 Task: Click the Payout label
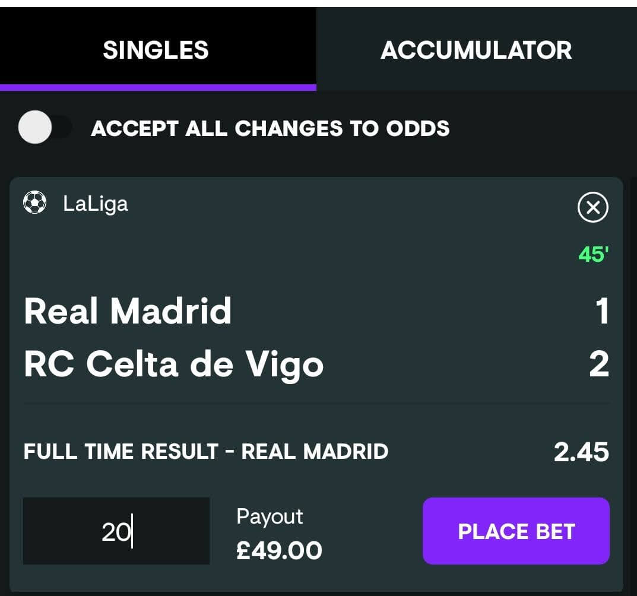tap(270, 517)
